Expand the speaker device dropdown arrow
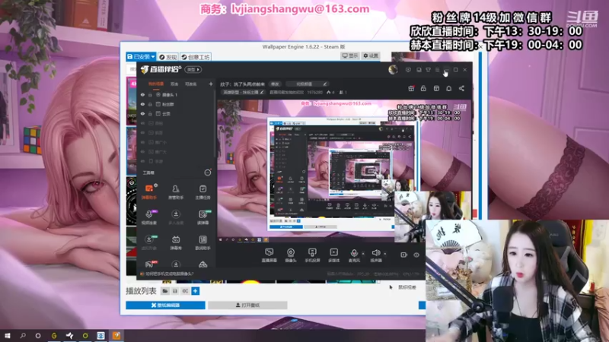The width and height of the screenshot is (609, 342). point(385,254)
